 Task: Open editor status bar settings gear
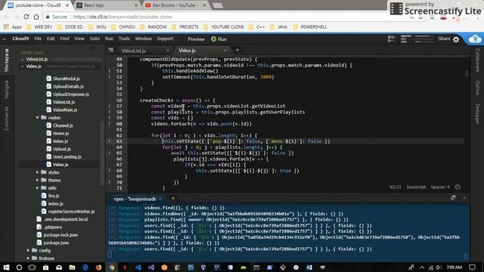(x=458, y=187)
